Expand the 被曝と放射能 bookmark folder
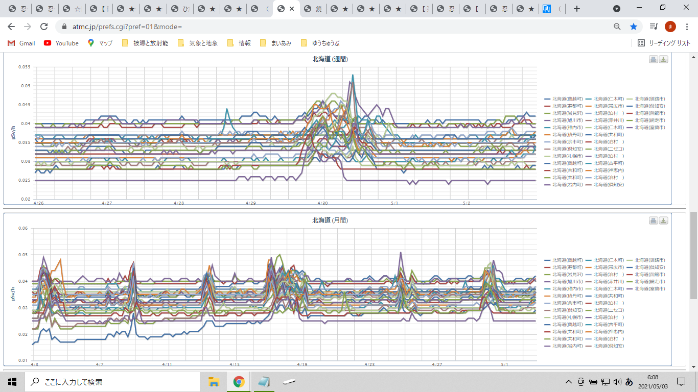Image resolution: width=698 pixels, height=392 pixels. [x=145, y=43]
